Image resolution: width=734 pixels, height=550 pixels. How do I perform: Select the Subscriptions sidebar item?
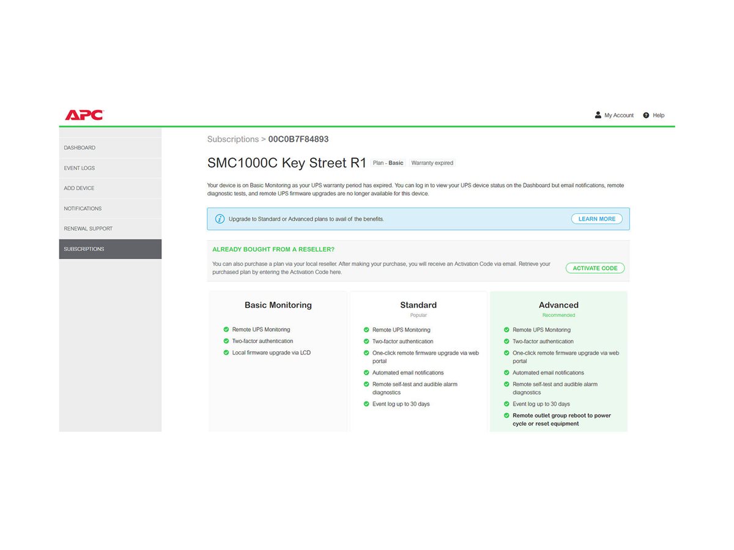point(84,249)
